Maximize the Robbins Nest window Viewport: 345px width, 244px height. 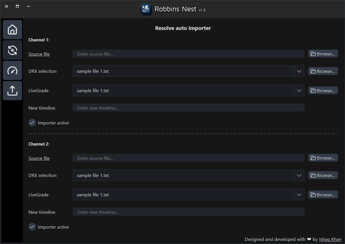coord(17,6)
